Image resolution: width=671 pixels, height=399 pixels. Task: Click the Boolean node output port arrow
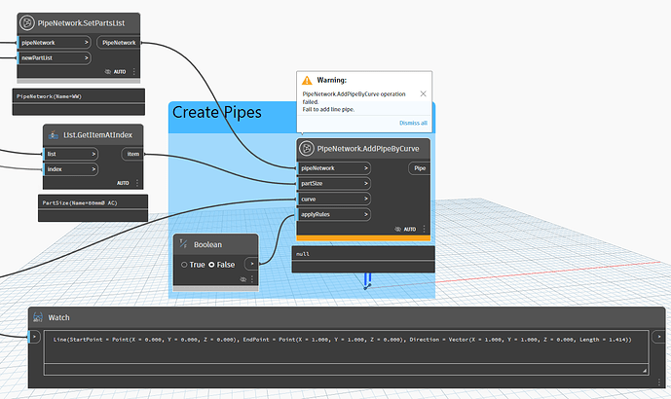(251, 264)
